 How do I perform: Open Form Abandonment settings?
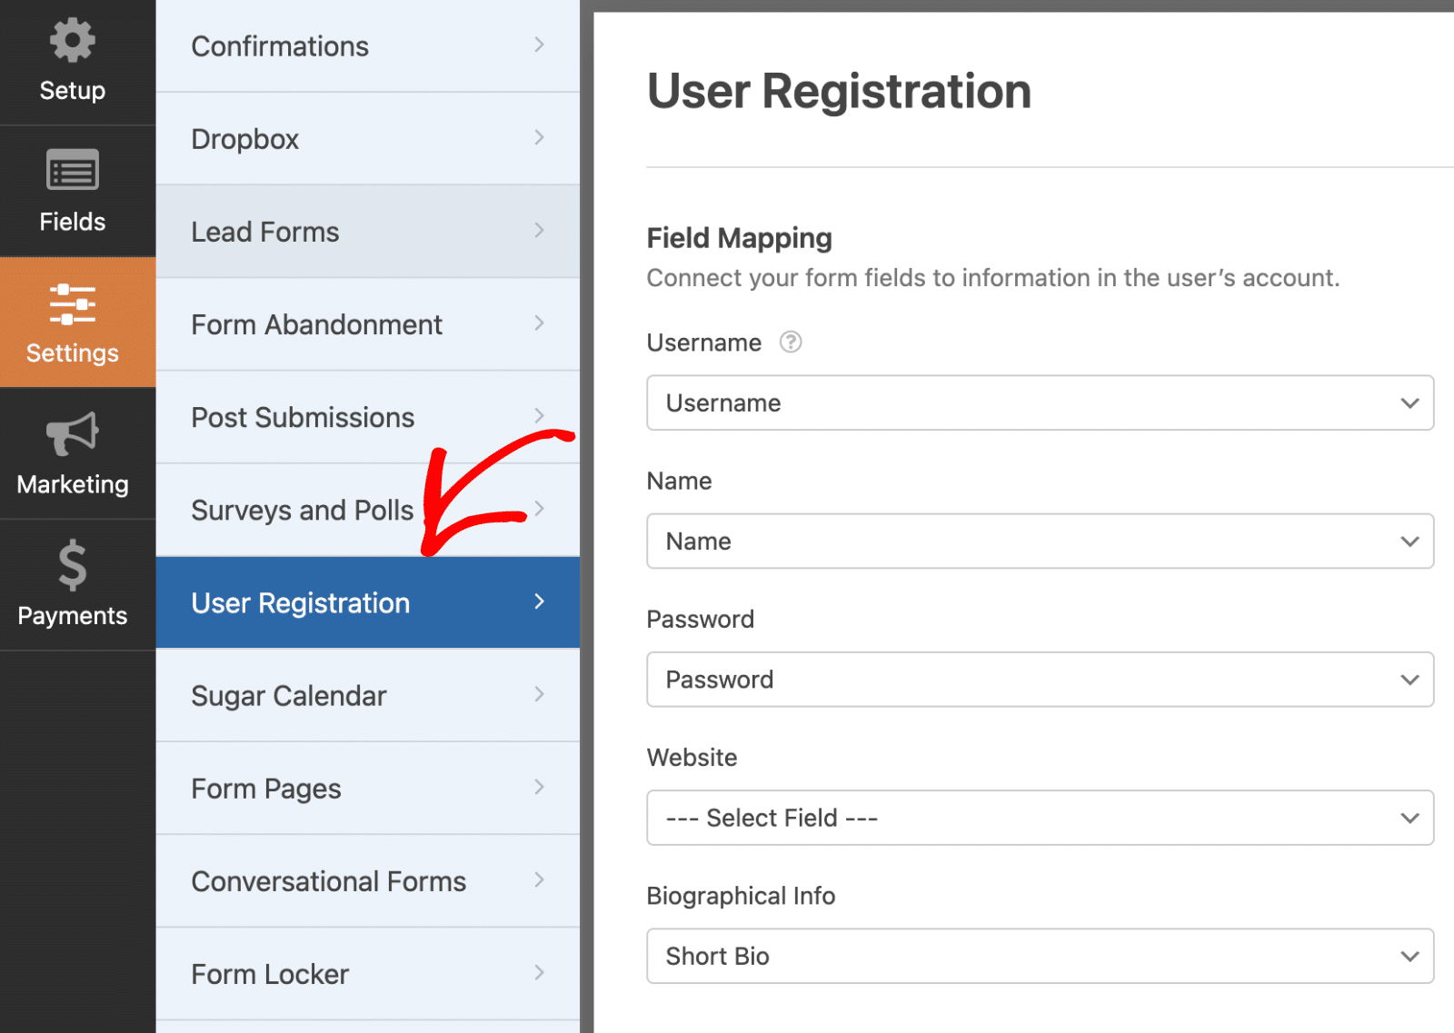(x=368, y=324)
